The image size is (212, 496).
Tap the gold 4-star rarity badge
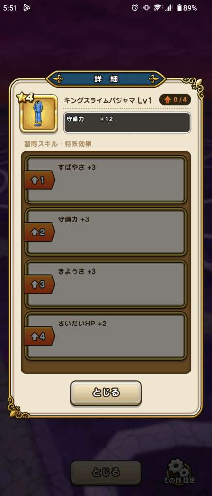coord(26,98)
